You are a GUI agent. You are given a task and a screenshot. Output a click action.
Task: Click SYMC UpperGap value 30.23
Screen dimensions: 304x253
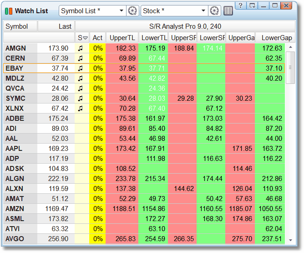pos(244,98)
